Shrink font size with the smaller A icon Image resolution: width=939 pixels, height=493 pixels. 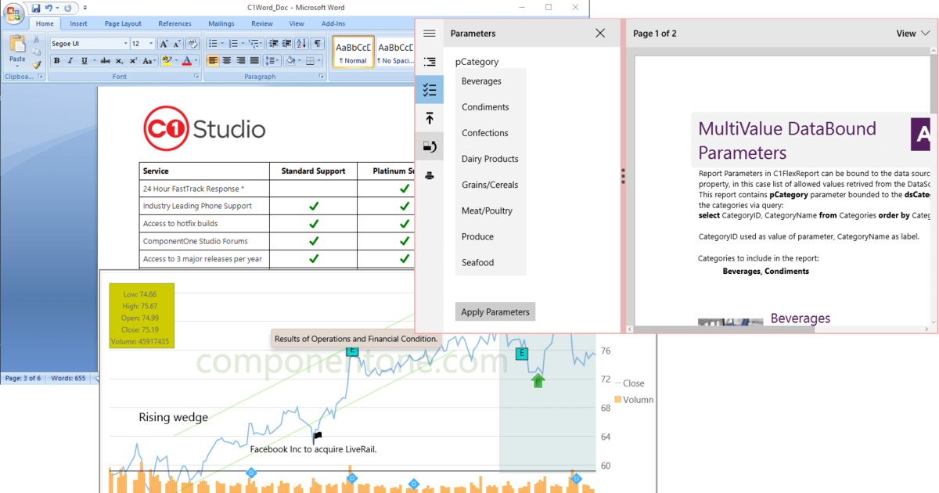[x=176, y=44]
